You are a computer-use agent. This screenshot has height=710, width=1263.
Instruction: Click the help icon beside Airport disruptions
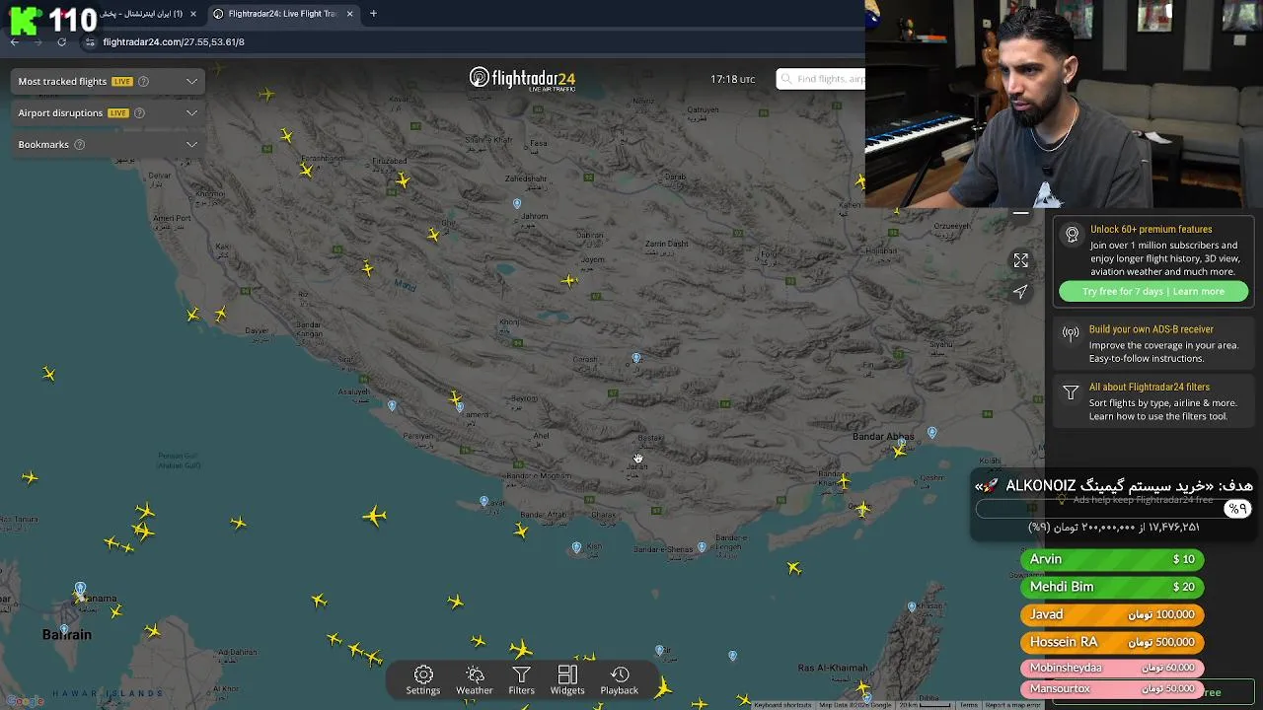point(139,112)
